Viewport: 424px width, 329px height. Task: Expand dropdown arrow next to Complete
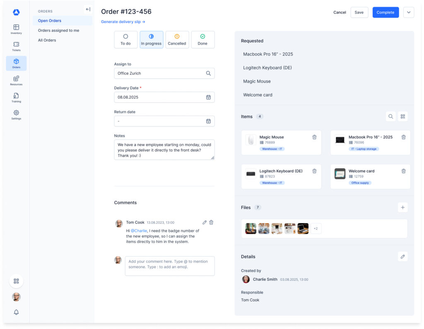[408, 12]
